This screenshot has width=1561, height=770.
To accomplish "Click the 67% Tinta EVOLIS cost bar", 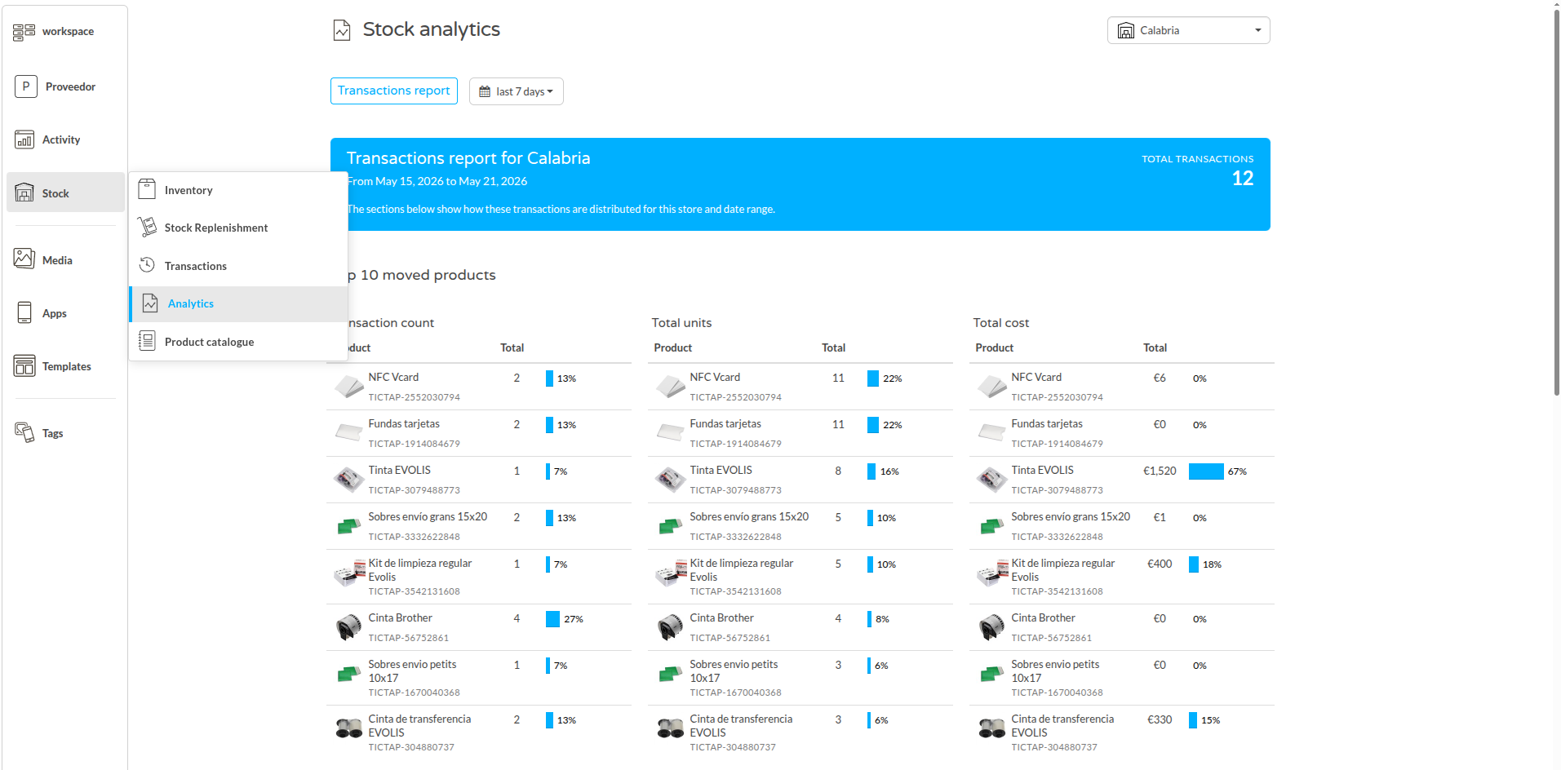I will (1206, 471).
